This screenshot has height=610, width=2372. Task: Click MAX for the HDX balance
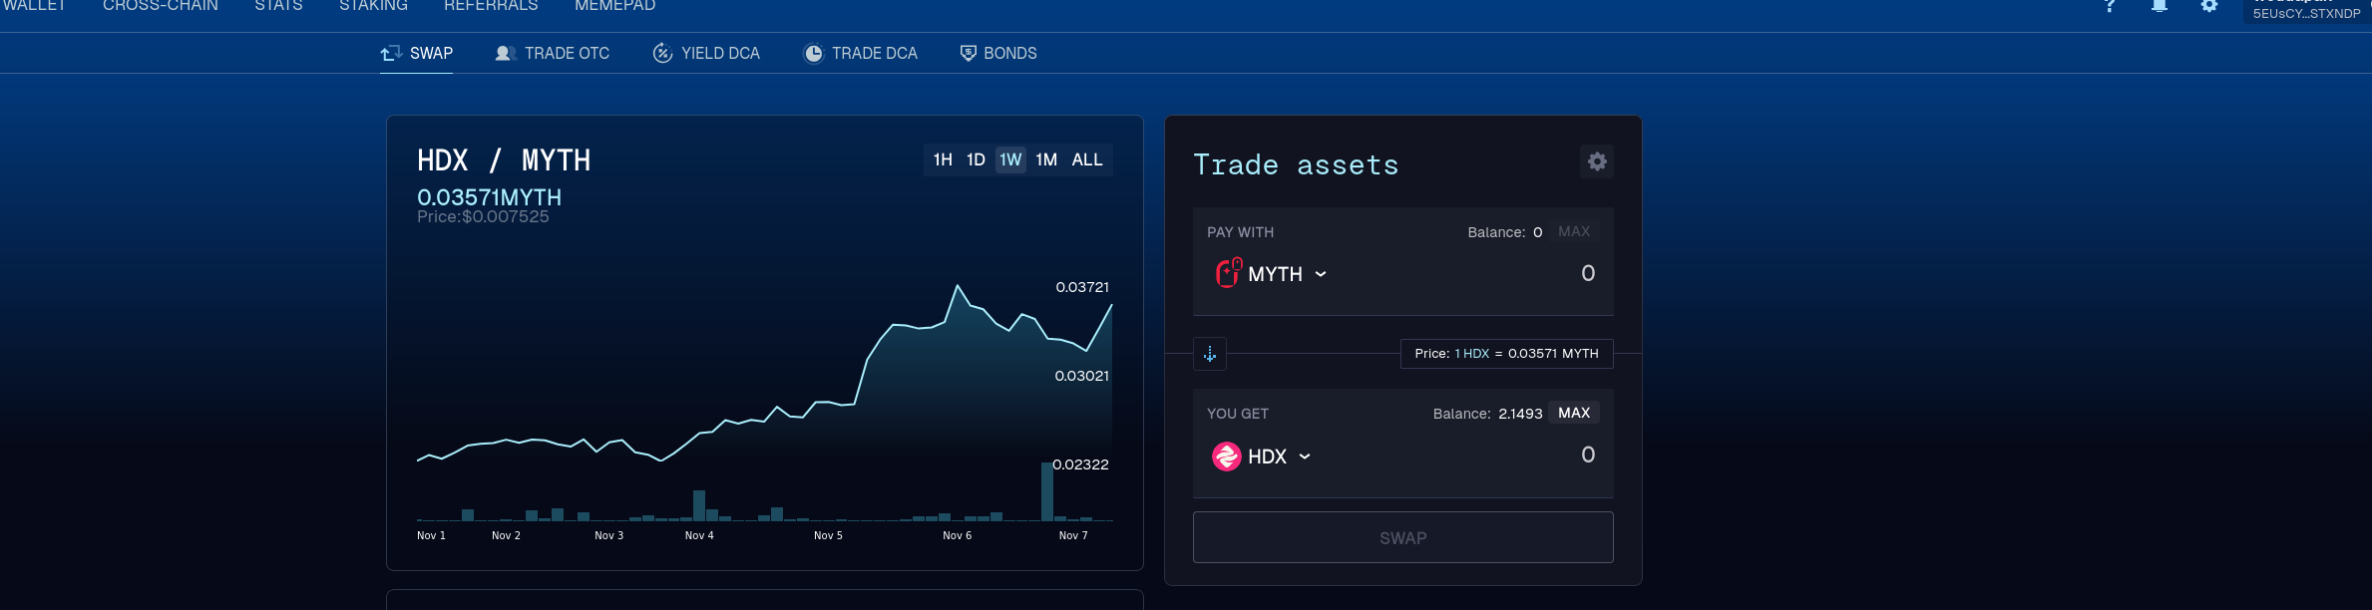coord(1574,413)
